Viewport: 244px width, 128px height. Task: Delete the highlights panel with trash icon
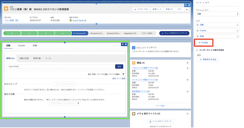pos(189,5)
